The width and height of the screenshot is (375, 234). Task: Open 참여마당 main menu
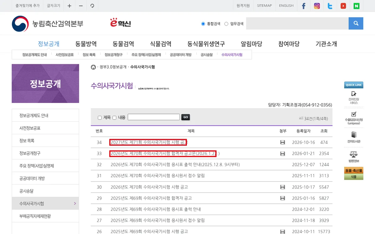pos(289,44)
